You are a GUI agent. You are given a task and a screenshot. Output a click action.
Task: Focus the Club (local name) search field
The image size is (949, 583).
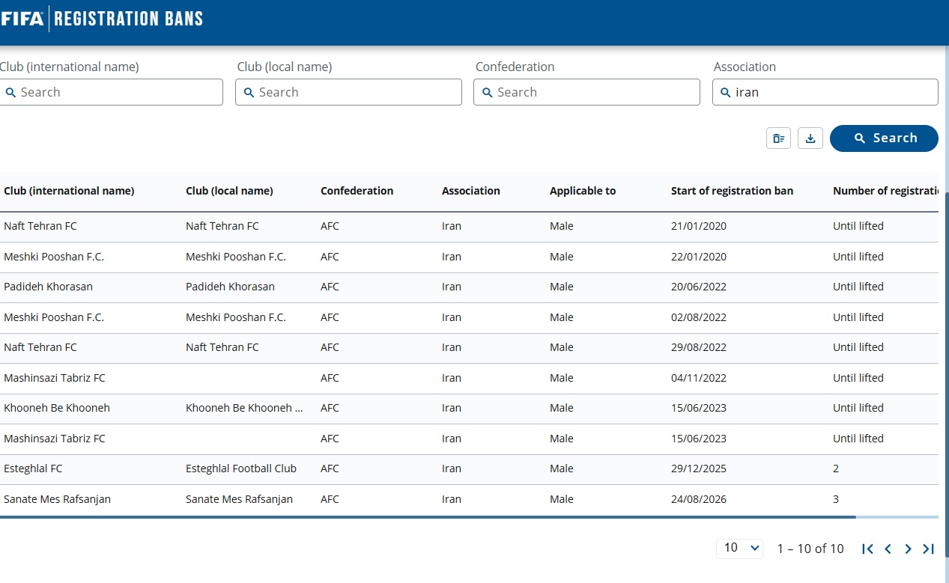point(348,92)
